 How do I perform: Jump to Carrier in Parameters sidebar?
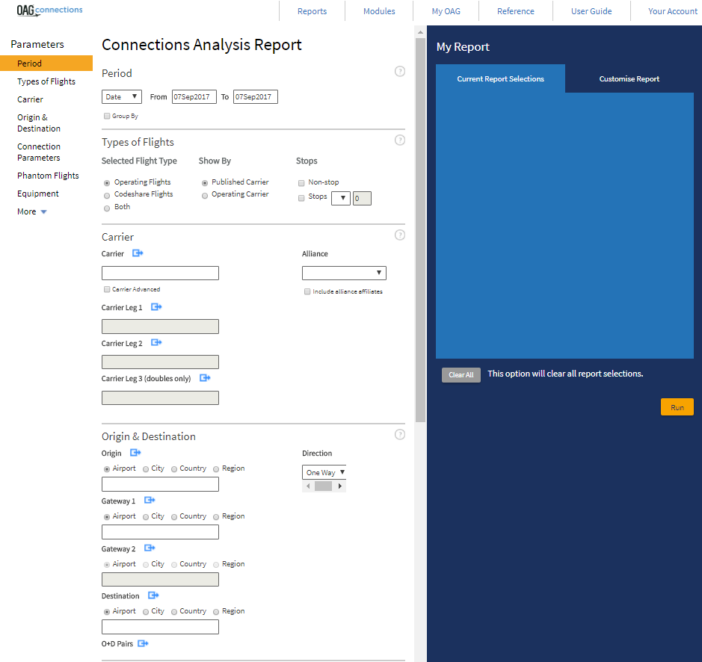point(30,99)
